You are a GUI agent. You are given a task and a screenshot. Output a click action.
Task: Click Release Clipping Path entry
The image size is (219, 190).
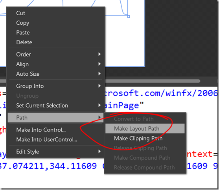(x=145, y=148)
